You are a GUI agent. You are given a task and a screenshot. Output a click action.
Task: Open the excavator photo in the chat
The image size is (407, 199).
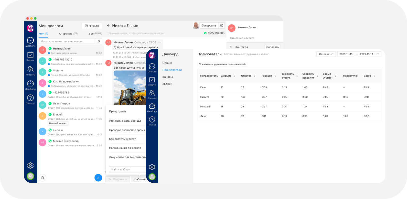pyautogui.click(x=130, y=88)
